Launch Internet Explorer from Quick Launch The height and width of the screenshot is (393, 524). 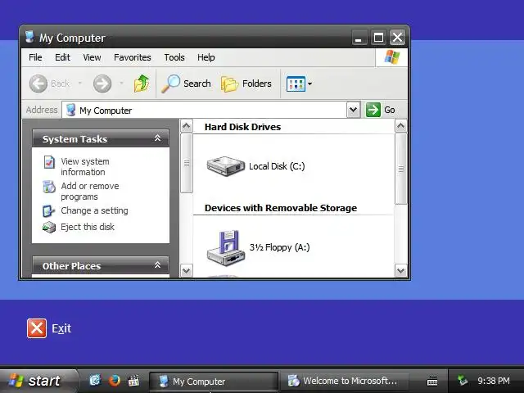pyautogui.click(x=95, y=380)
